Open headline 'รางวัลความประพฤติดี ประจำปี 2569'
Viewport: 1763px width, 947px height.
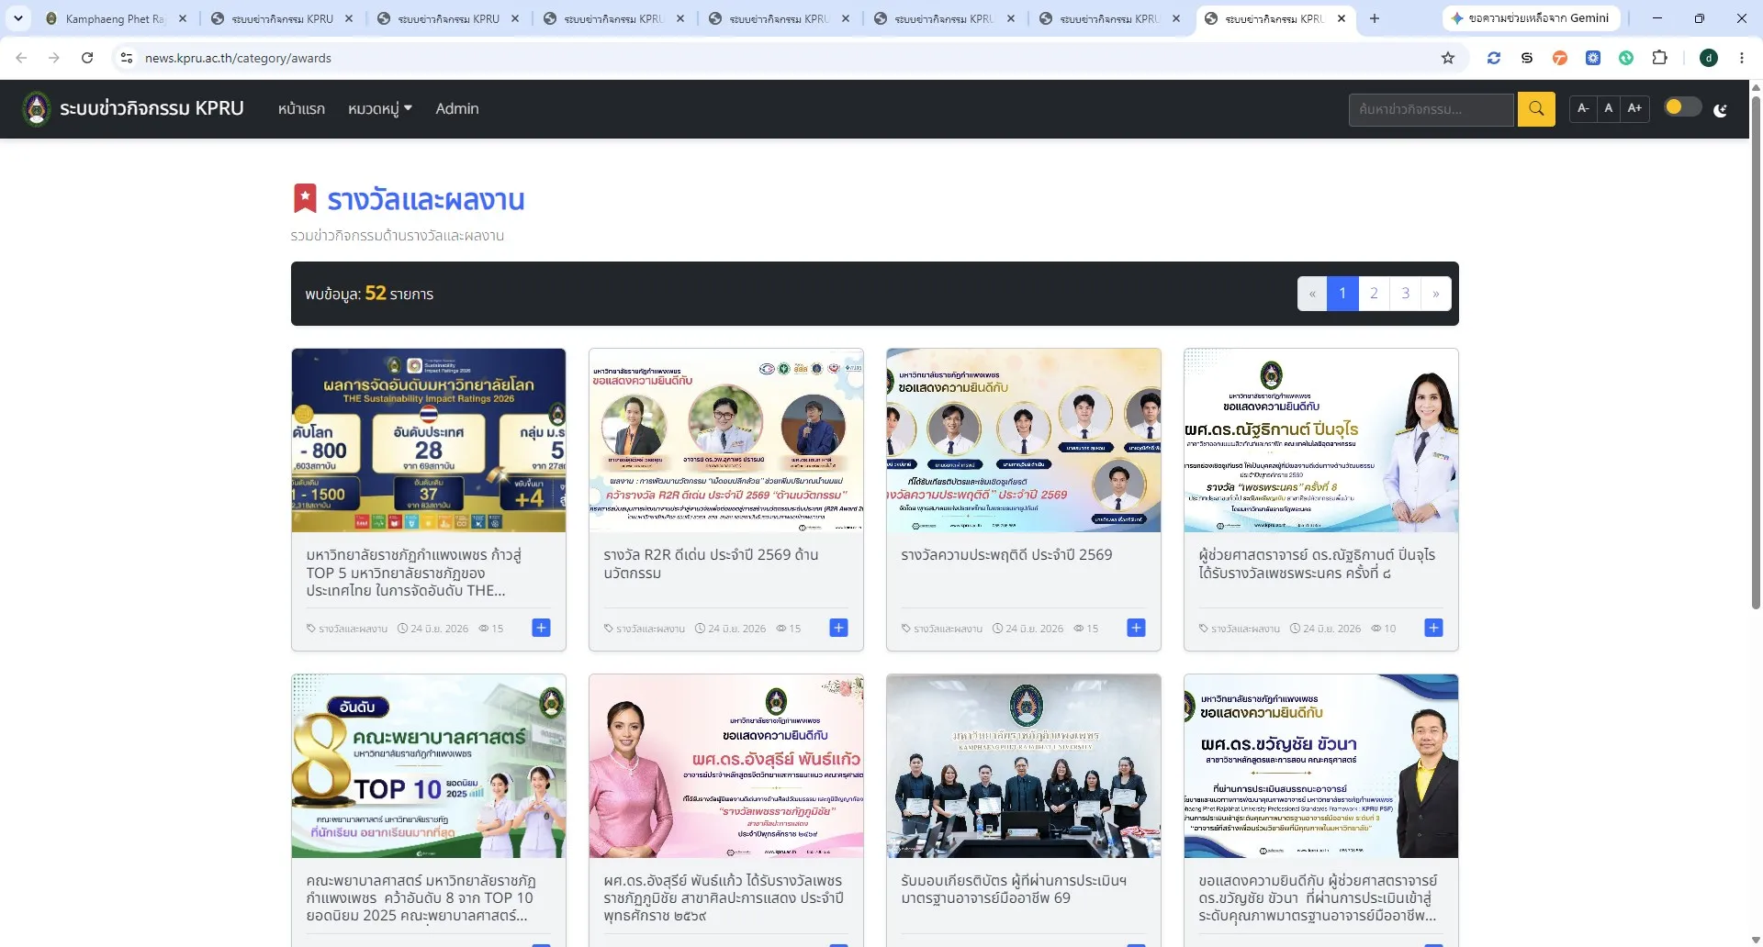(1006, 555)
